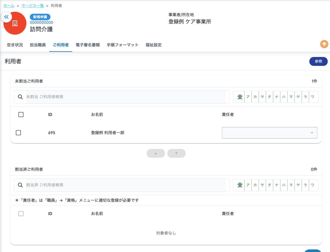
Task: Filter assigned users by ワ
Action: point(313,185)
